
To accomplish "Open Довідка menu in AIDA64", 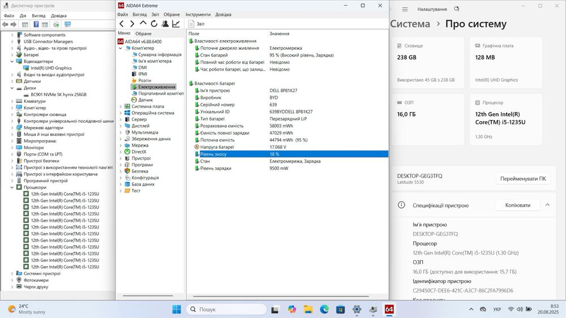I will (223, 15).
